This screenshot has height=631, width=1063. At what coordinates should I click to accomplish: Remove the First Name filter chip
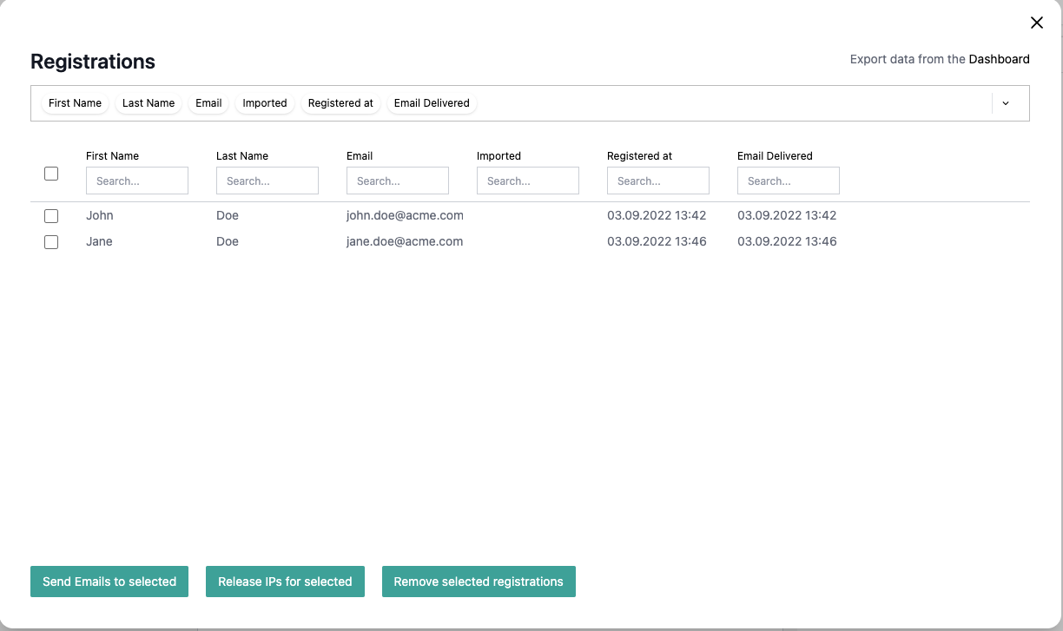75,103
